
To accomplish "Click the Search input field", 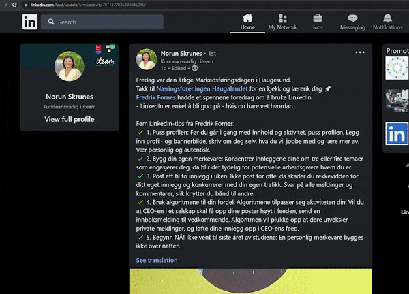I will coord(102,22).
